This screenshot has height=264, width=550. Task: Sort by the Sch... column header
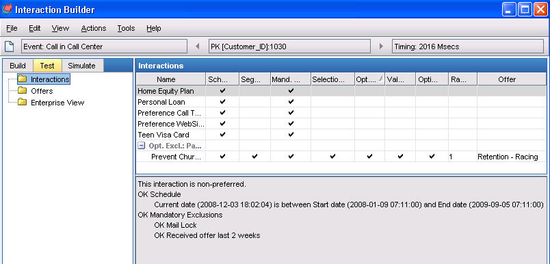pyautogui.click(x=222, y=79)
